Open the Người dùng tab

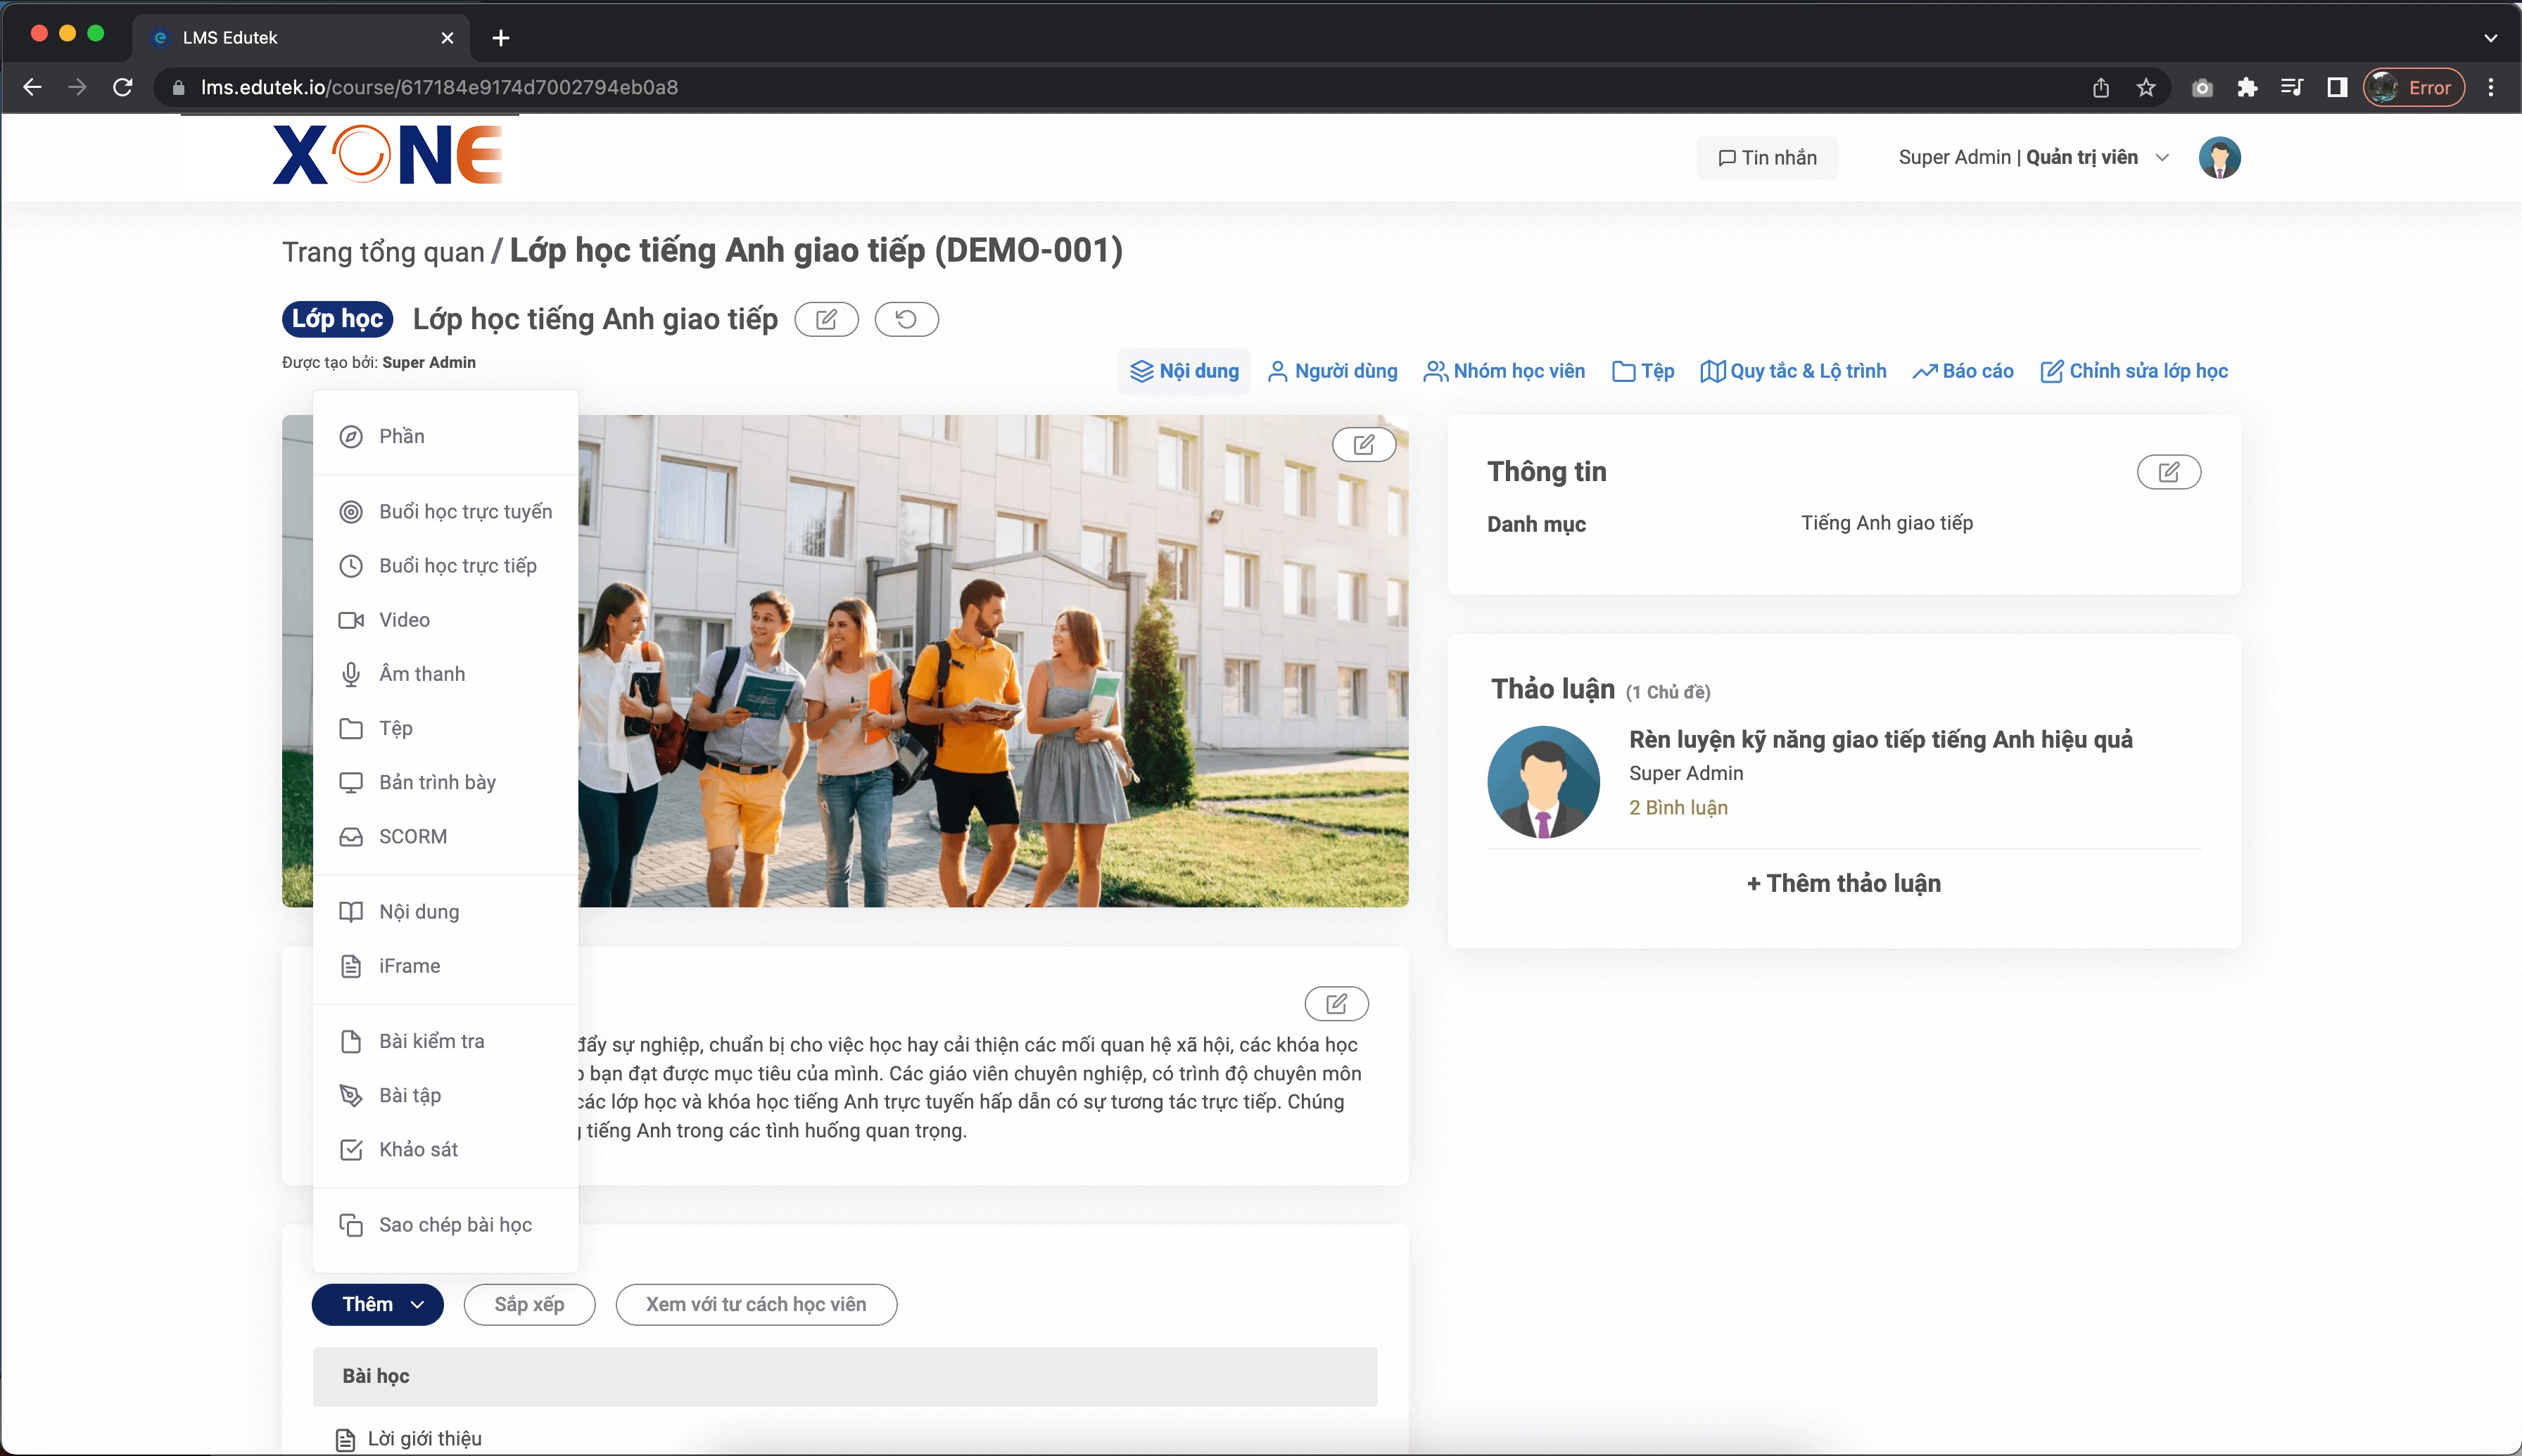point(1333,371)
